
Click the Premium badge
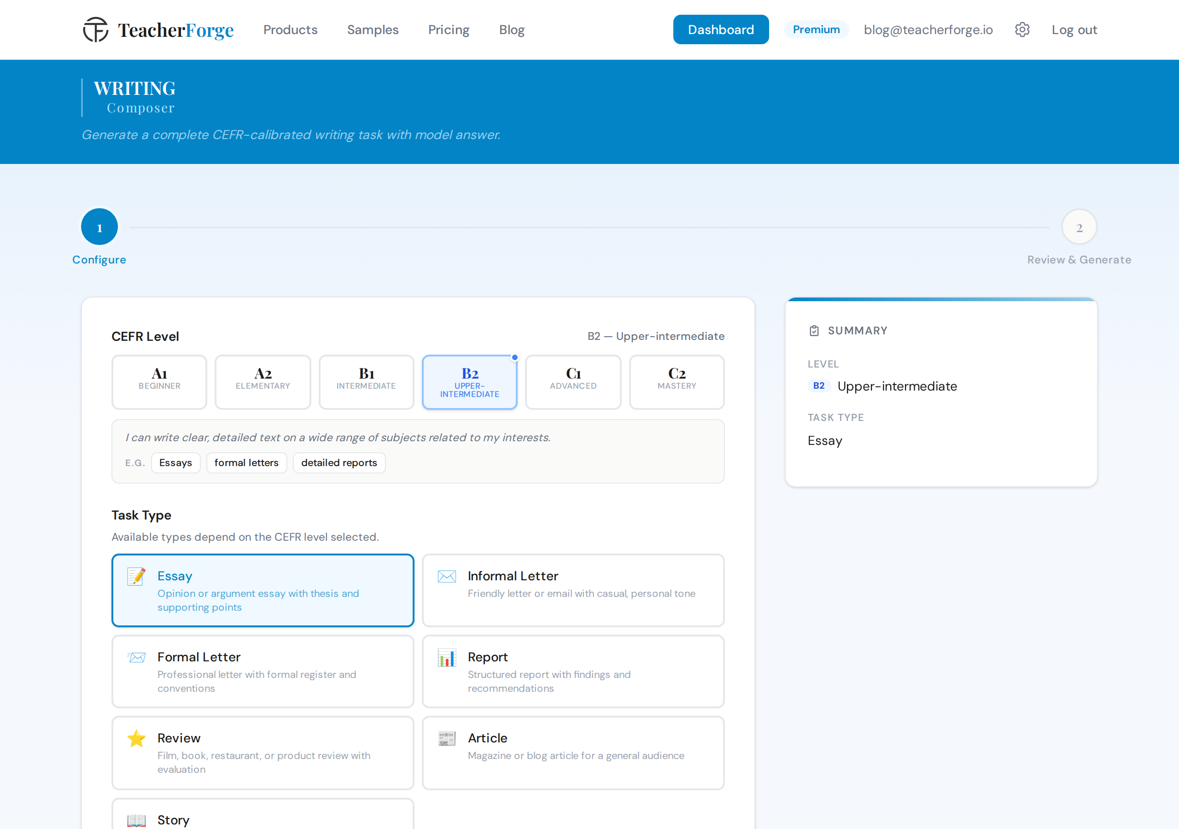[816, 30]
